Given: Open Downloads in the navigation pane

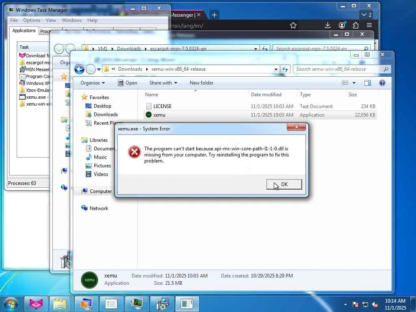Looking at the screenshot, I should 106,114.
